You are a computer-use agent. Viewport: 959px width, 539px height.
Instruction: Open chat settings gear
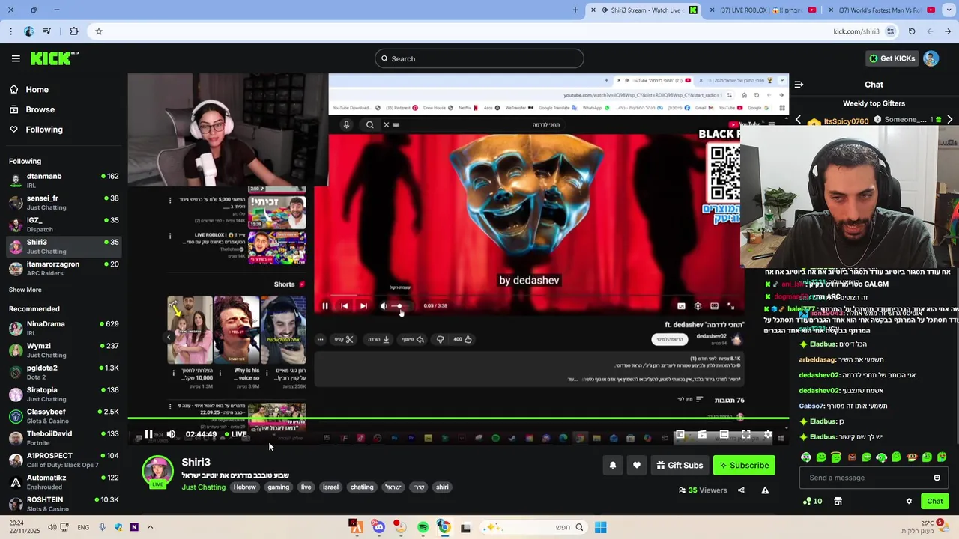pos(909,502)
